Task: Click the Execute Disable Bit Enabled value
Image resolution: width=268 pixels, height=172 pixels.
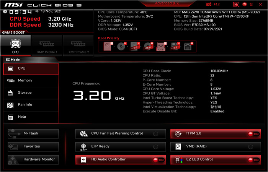Action: click(217, 111)
